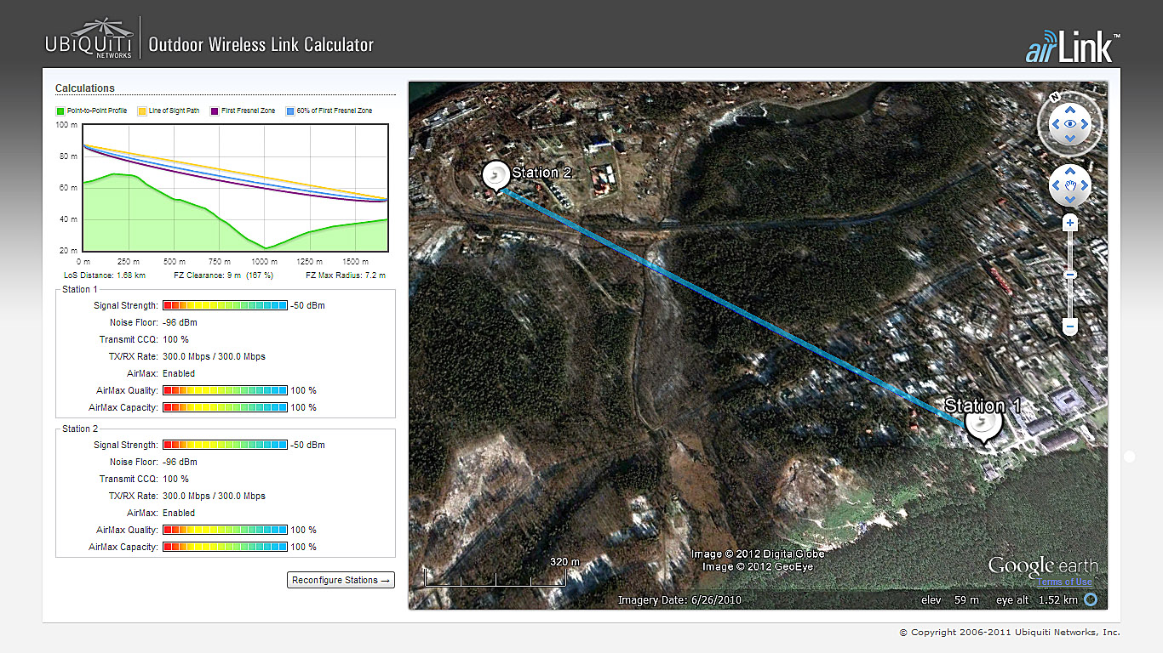Click the Reconfigure Stations button
This screenshot has height=653, width=1163.
coord(341,580)
